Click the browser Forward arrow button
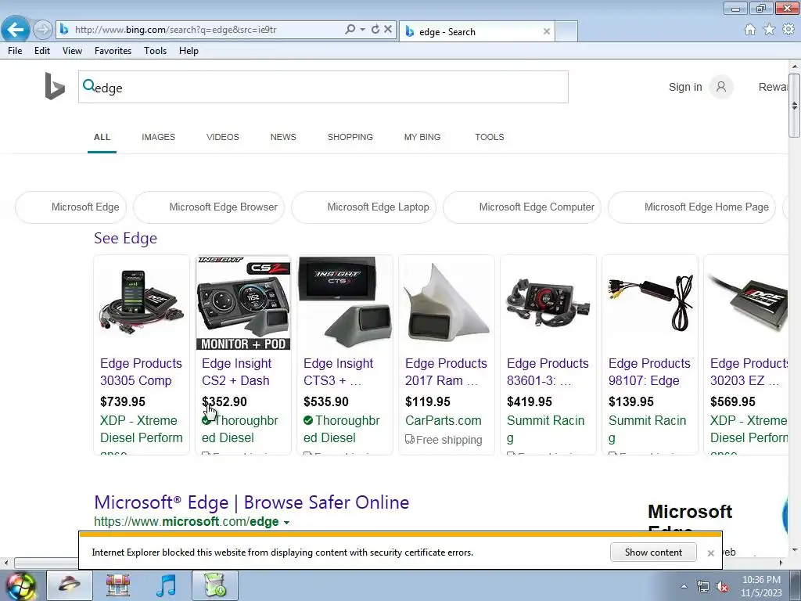The width and height of the screenshot is (801, 601). click(x=43, y=30)
